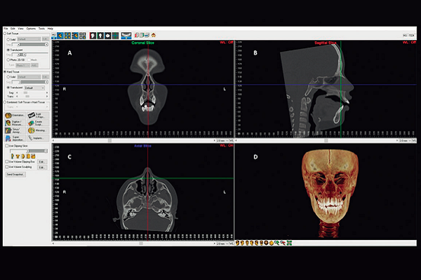Open the Tools menu
The height and width of the screenshot is (280, 421).
coord(41,29)
